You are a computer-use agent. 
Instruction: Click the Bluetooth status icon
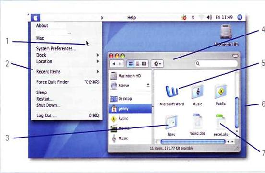coord(193,17)
